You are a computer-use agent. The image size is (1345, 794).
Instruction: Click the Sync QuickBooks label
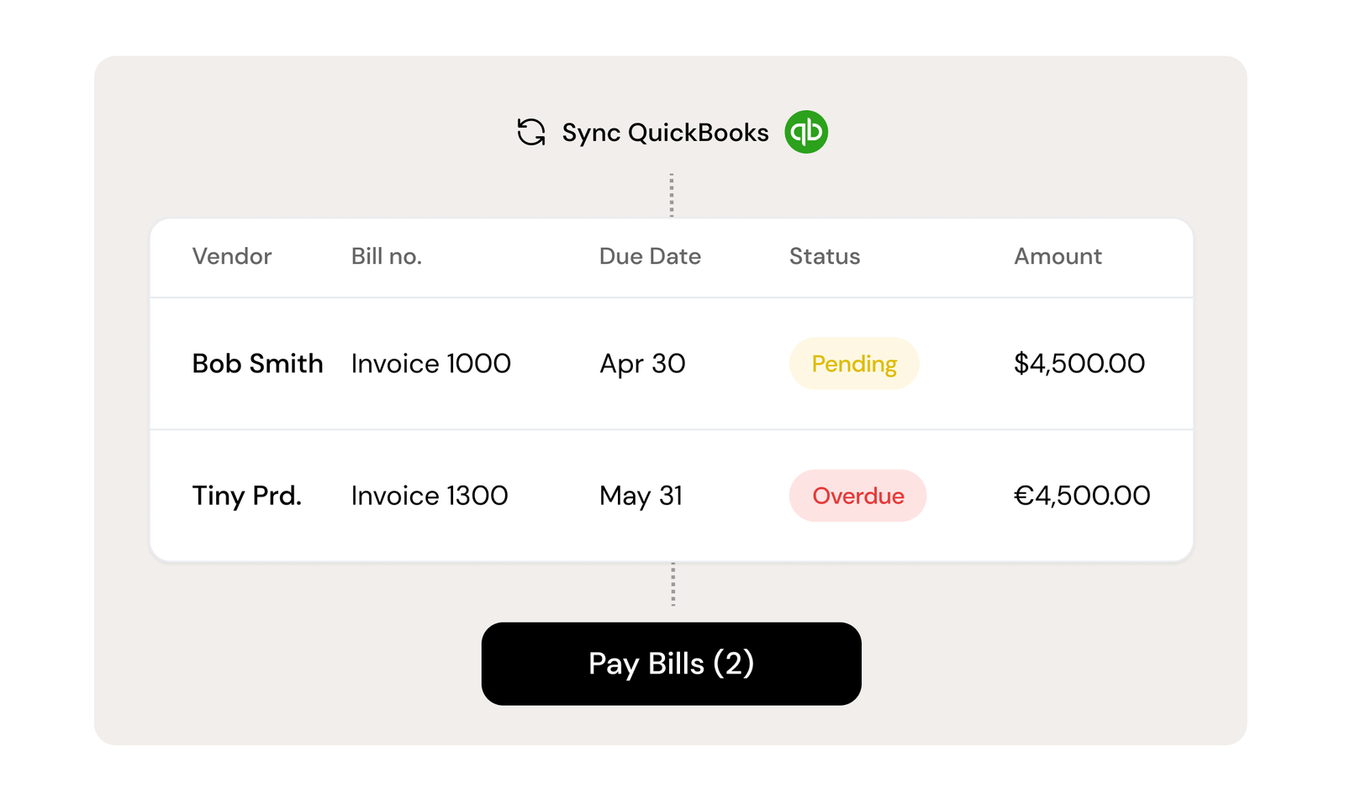[x=665, y=133]
